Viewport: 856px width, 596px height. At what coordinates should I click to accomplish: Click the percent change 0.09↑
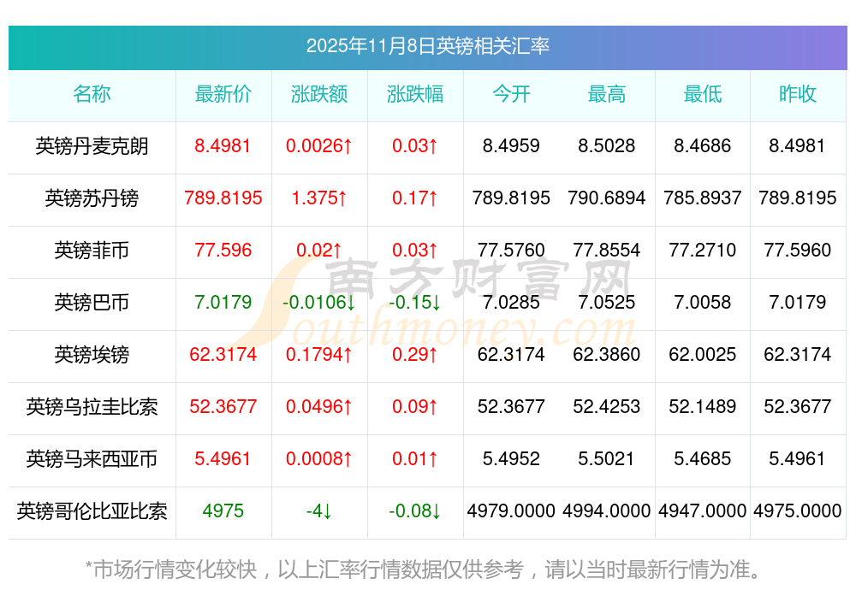[x=415, y=407]
